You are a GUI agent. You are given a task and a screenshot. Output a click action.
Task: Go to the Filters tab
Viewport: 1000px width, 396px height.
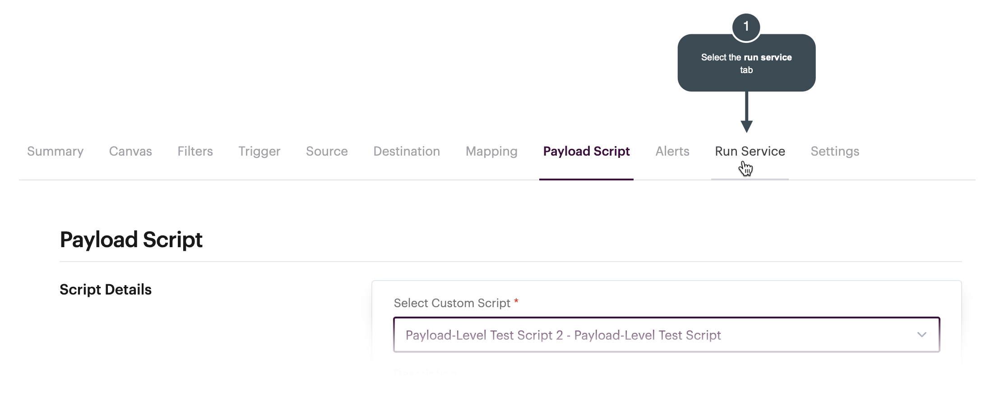click(195, 152)
